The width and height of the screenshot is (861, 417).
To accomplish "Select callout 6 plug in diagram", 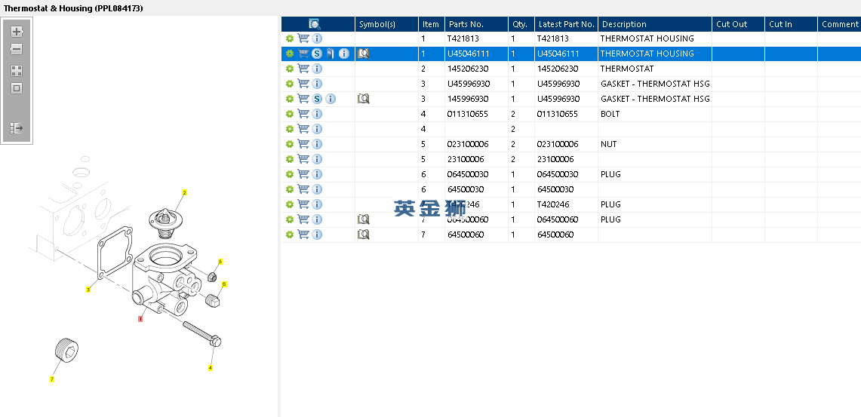I will pos(224,284).
